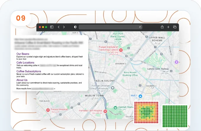
Task: Select the purple shopping pin on map
Action: point(176,62)
